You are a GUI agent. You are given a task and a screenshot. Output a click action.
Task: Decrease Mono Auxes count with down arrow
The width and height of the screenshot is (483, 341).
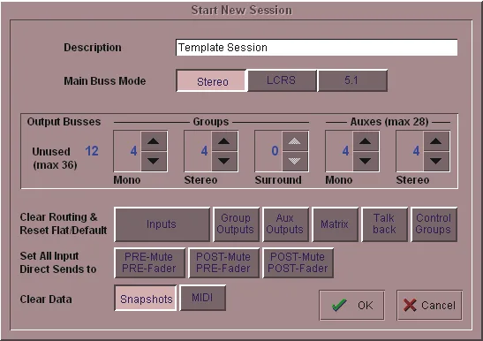[366, 161]
